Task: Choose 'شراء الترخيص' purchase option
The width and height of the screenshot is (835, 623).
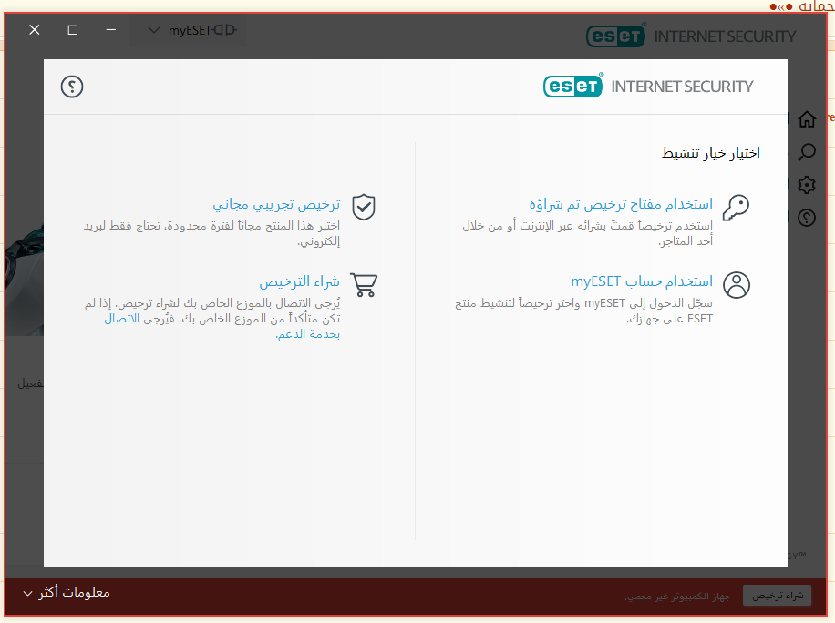Action: (299, 281)
